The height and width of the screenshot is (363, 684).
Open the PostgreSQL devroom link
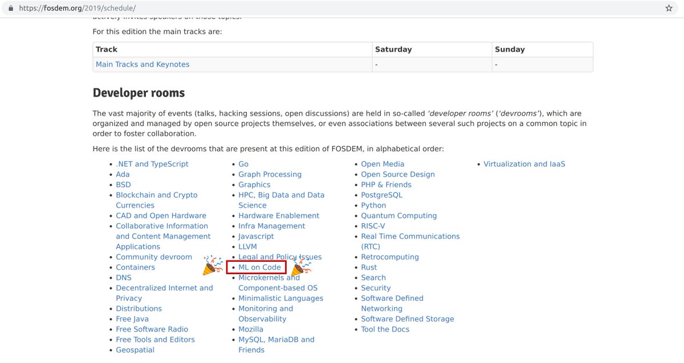pyautogui.click(x=381, y=195)
